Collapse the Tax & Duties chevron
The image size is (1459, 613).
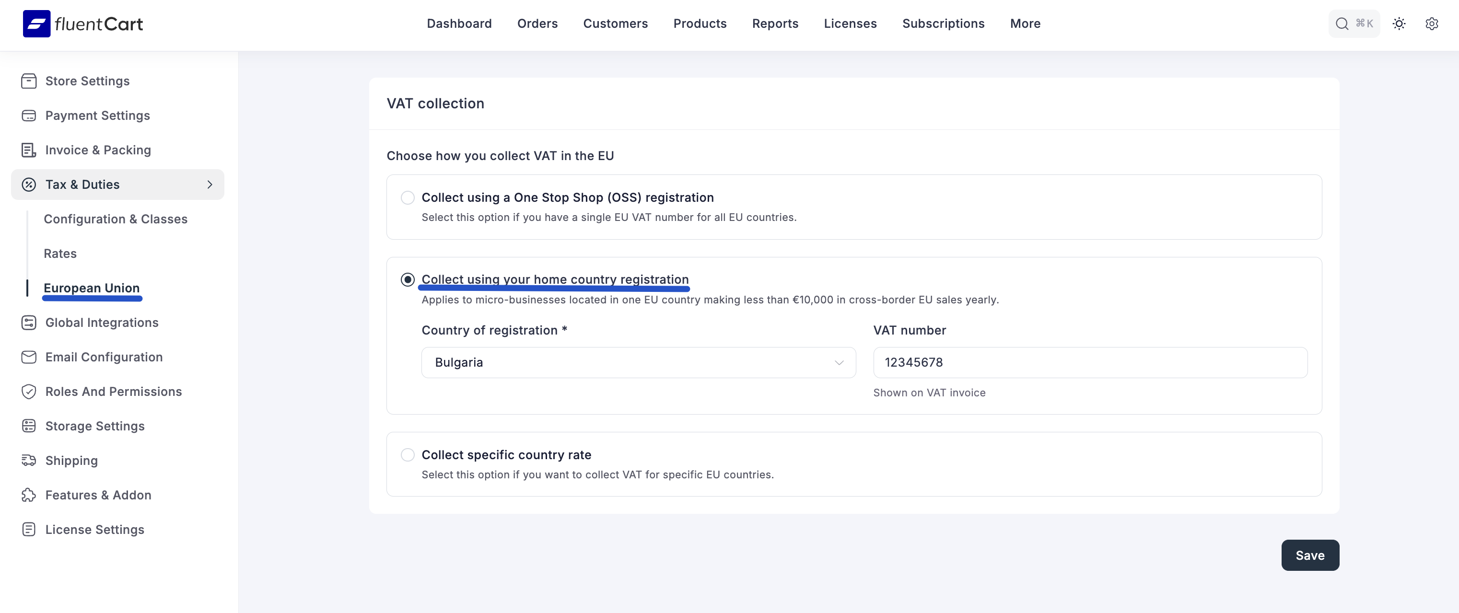(x=210, y=185)
